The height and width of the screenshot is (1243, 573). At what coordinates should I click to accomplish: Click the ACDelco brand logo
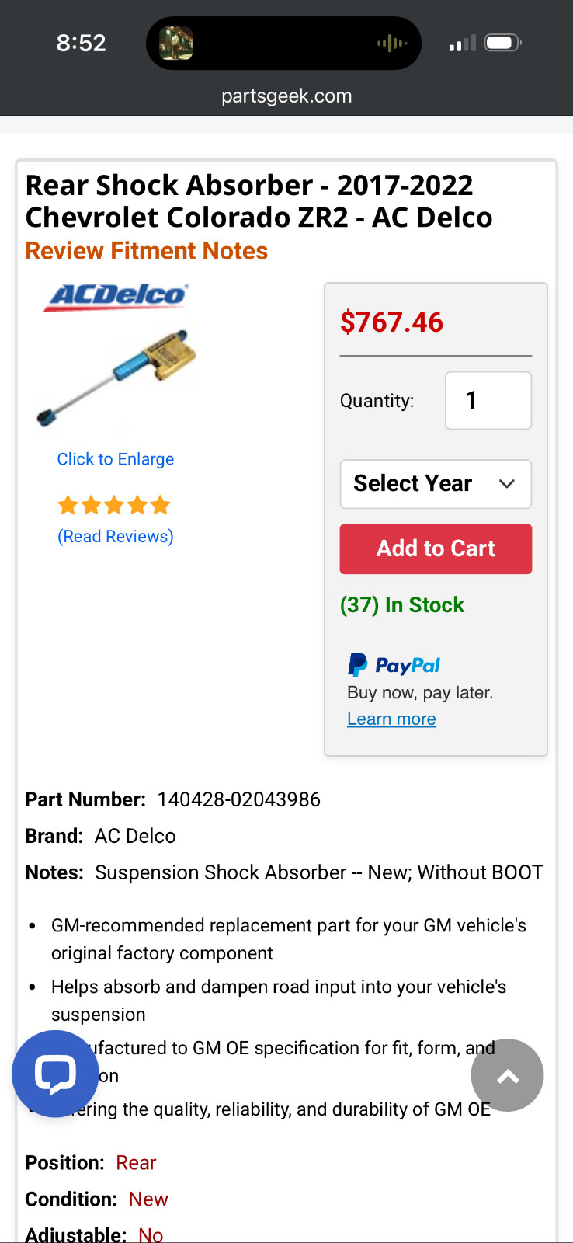point(116,296)
